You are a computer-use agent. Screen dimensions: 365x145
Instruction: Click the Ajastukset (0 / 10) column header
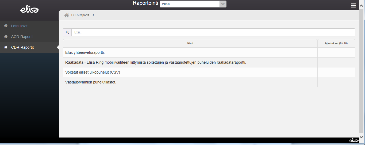tap(336, 43)
